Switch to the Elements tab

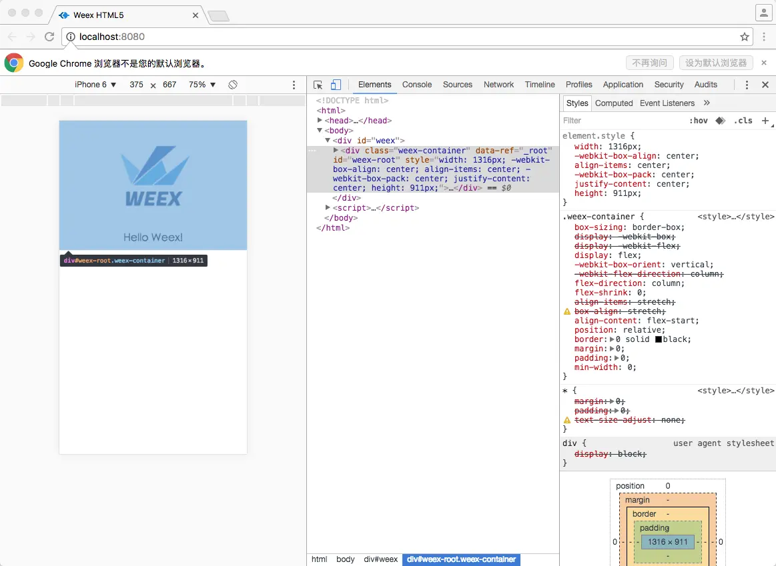[x=374, y=85]
